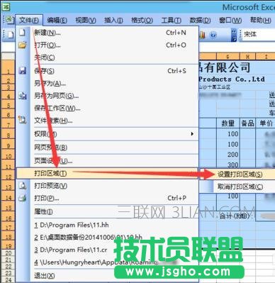The height and width of the screenshot is (283, 275).
Task: Click the printer icon beside 打印(P)
Action: click(x=23, y=198)
